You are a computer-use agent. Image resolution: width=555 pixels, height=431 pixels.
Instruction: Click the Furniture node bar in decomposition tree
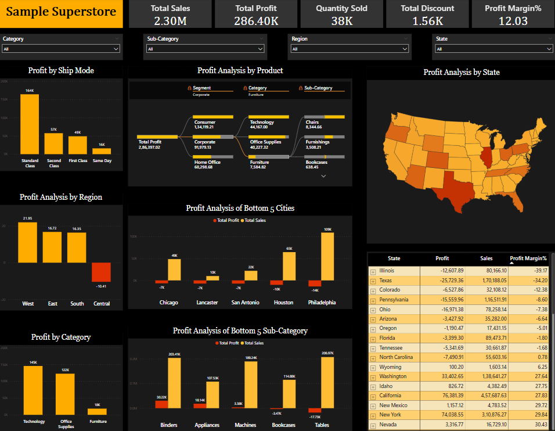point(268,157)
